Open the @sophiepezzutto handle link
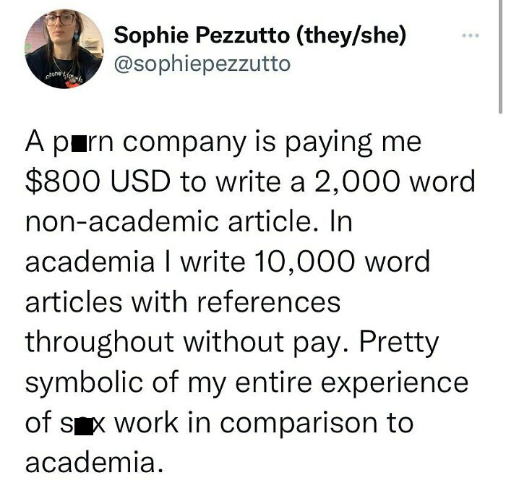The image size is (506, 504). 202,64
